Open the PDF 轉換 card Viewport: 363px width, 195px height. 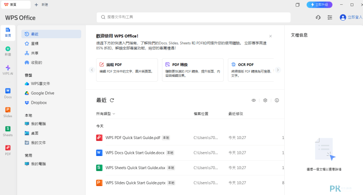coord(192,70)
